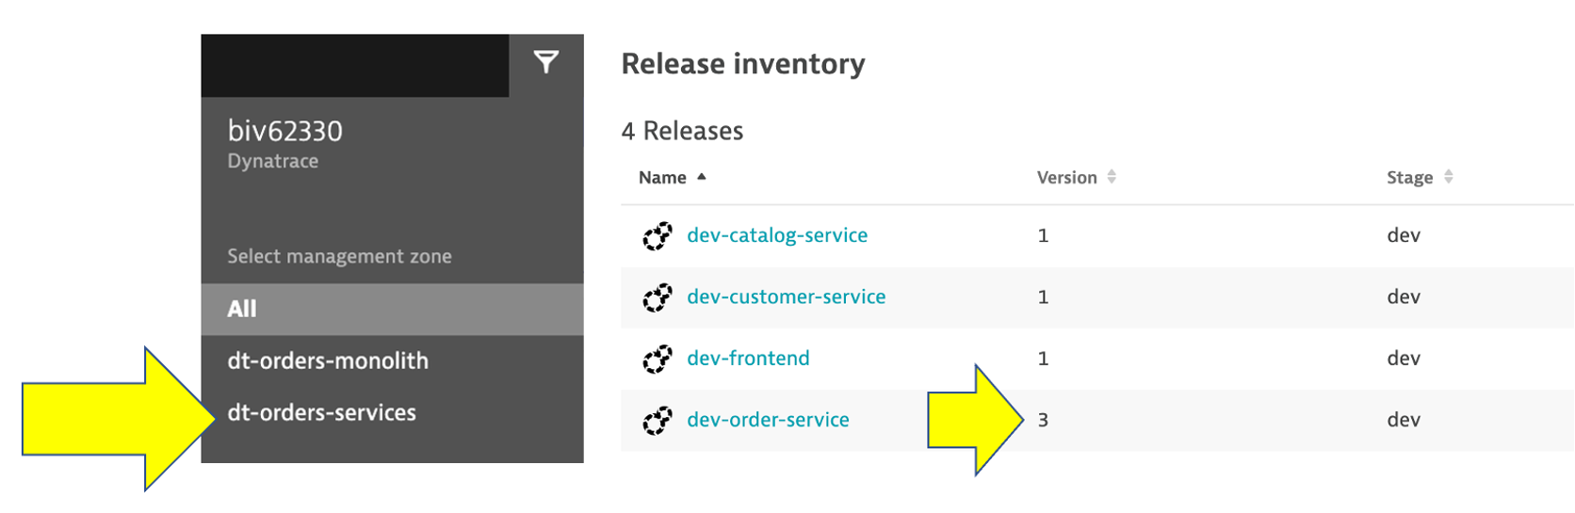Click the dev stage of dev-frontend
The width and height of the screenshot is (1575, 513).
tap(1404, 359)
